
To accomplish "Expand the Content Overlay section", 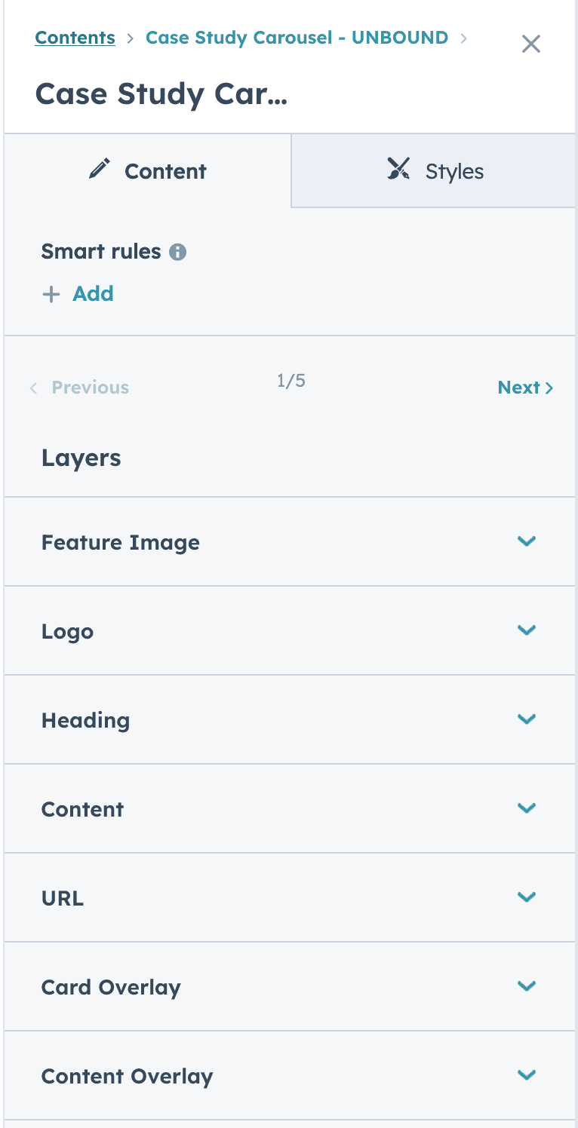I will tap(527, 1075).
